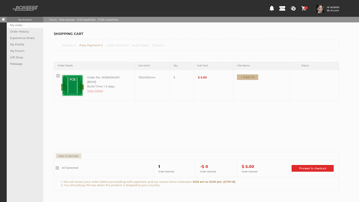This screenshot has height=202, width=359.
Task: Go to the home icon
Action: (x=3, y=19)
